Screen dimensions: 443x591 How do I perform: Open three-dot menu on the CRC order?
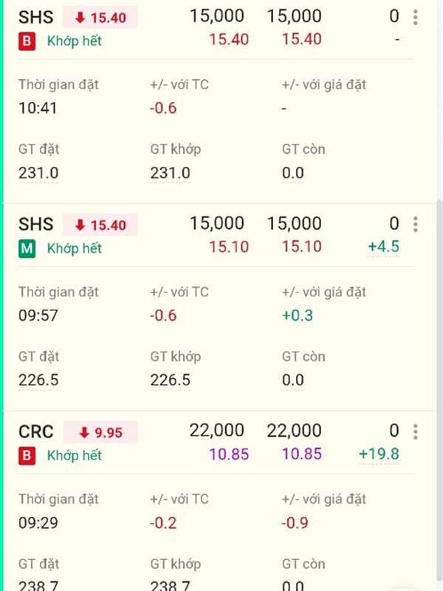[416, 431]
